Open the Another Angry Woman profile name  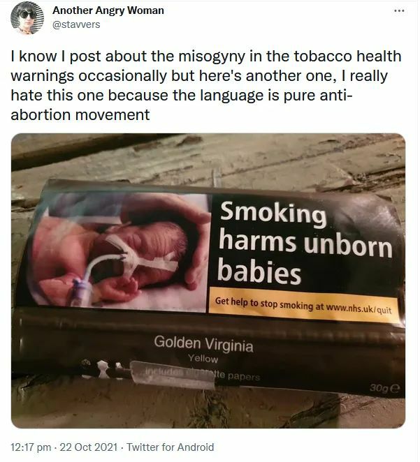tap(108, 10)
